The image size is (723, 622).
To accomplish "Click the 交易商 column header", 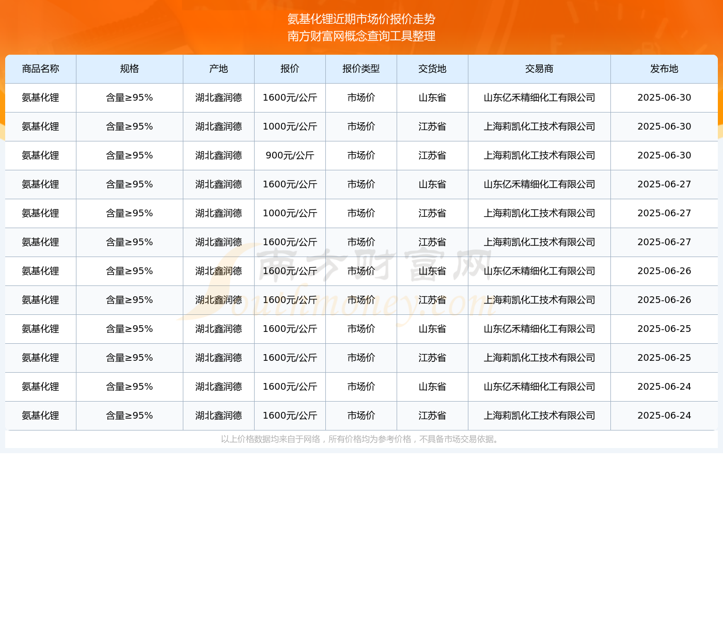I will coord(539,69).
